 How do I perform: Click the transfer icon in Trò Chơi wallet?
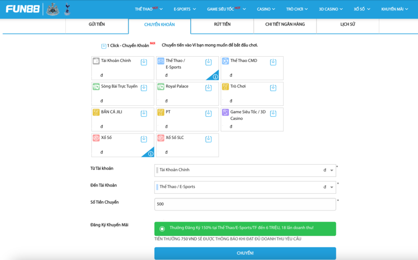pyautogui.click(x=273, y=88)
